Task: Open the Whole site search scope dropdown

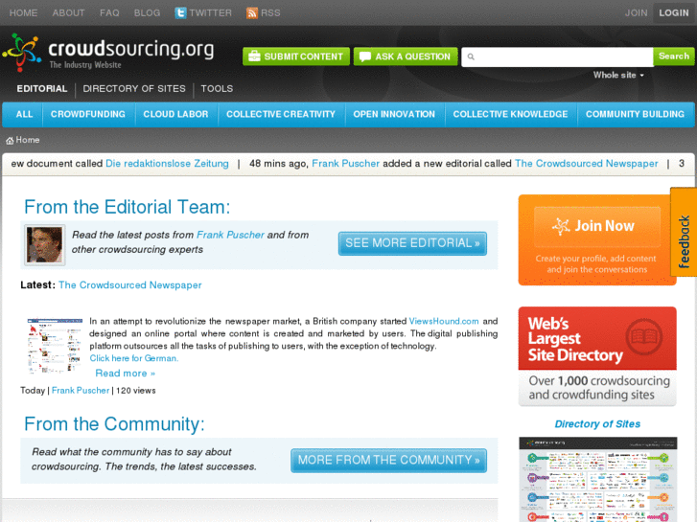Action: [x=618, y=75]
